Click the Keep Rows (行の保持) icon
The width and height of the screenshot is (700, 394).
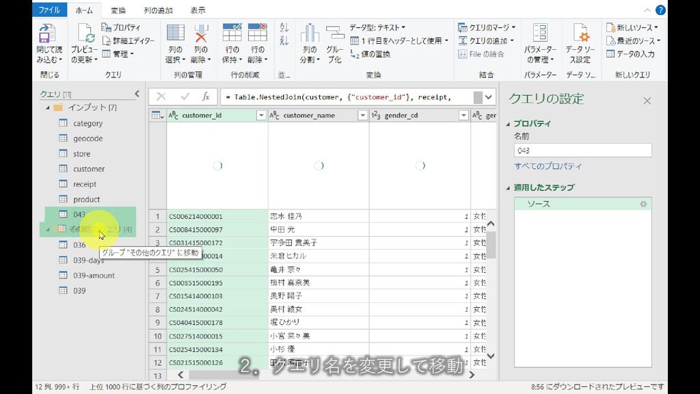232,34
